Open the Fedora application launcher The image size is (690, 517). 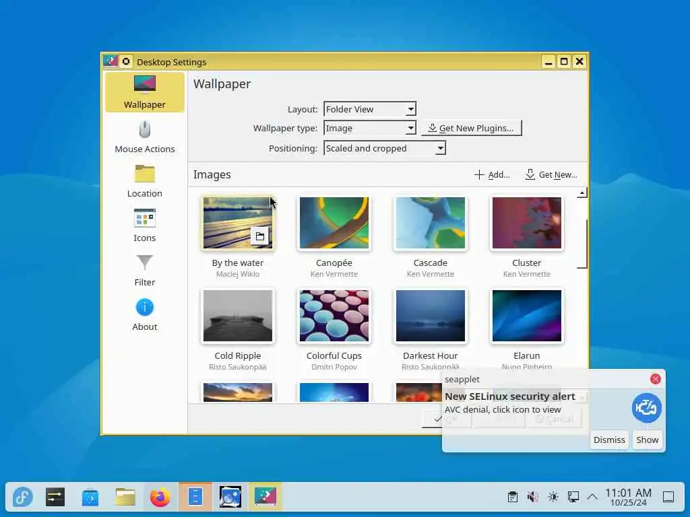tap(23, 497)
